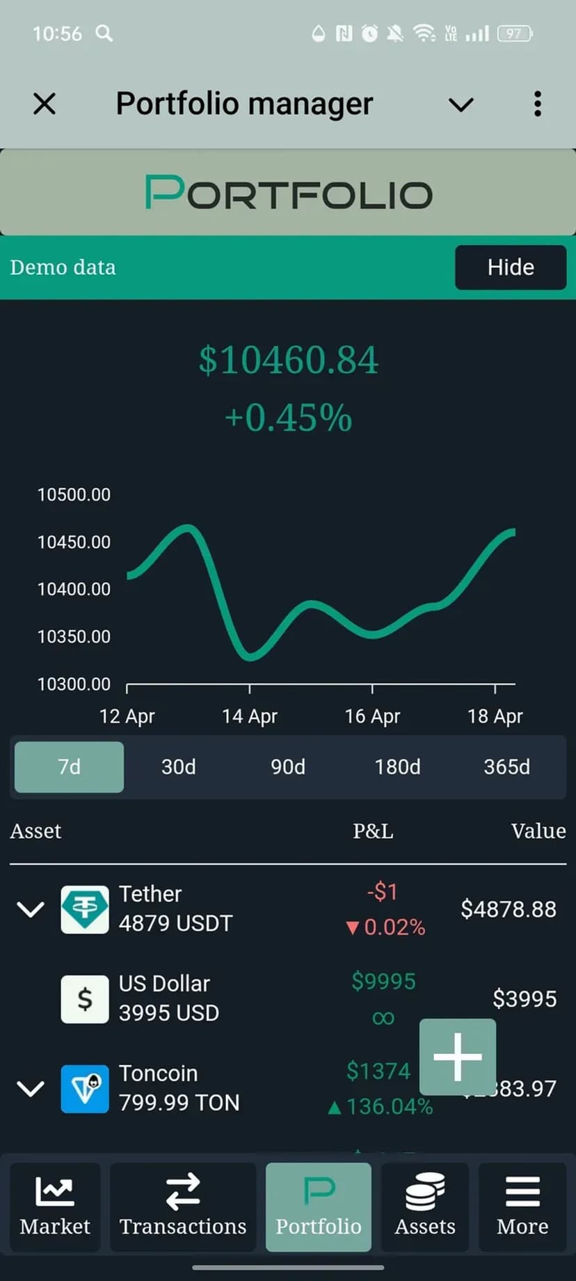Open the dropdown chevron beside Portfolio manager
The height and width of the screenshot is (1281, 576).
(461, 104)
